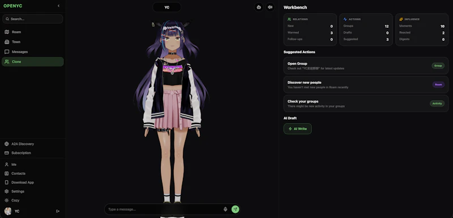Click the Roam tag badge

tap(438, 84)
